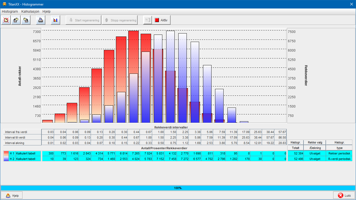Click the Start regenerering button
This screenshot has height=200, width=356.
[84, 20]
